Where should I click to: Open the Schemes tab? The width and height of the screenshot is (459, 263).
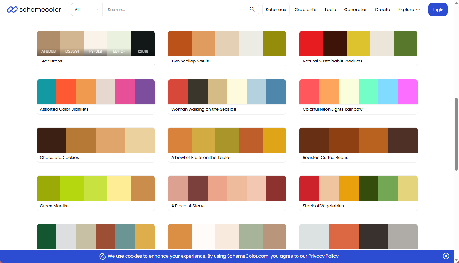point(276,10)
